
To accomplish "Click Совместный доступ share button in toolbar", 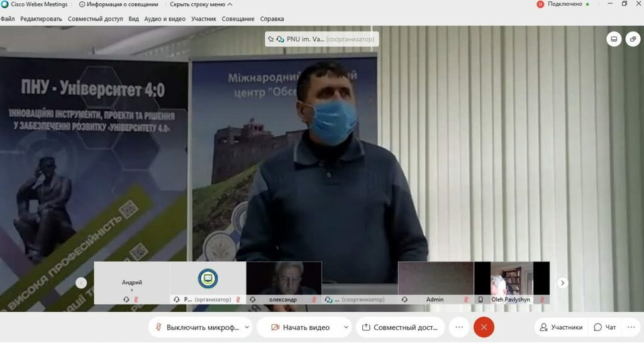I will coord(400,327).
